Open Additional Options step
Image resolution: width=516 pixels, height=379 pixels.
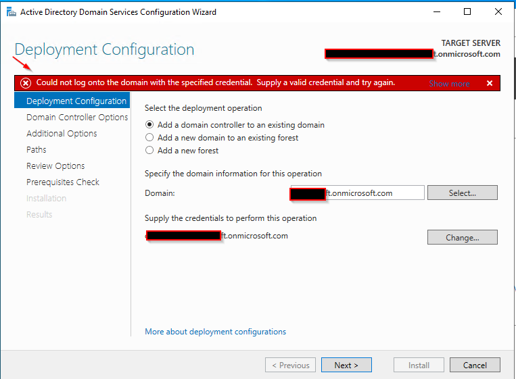[x=62, y=134]
